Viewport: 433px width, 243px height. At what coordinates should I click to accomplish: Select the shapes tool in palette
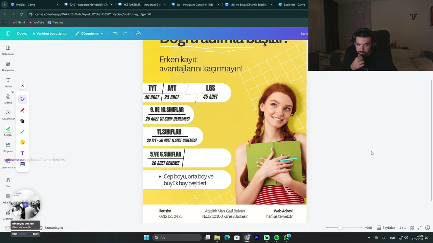pos(23,121)
